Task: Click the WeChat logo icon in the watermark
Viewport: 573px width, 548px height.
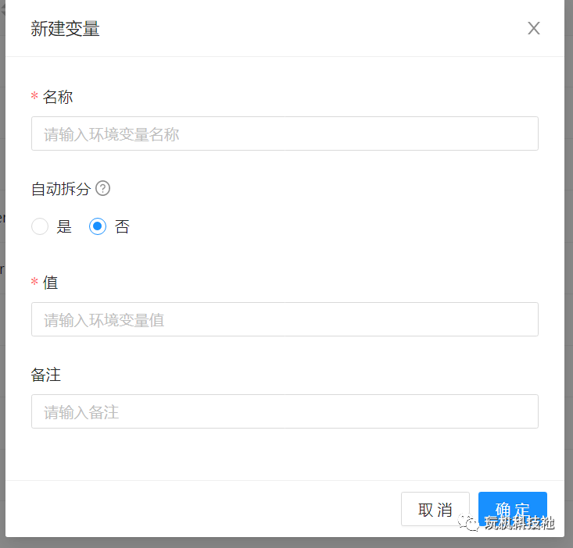Action: pyautogui.click(x=468, y=522)
